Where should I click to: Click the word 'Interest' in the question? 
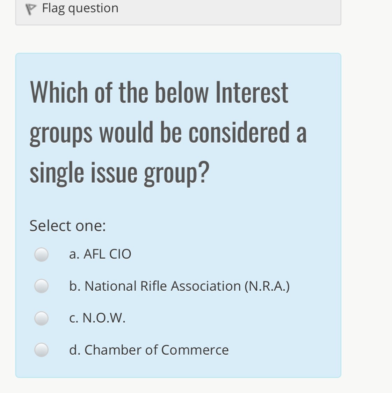(252, 93)
